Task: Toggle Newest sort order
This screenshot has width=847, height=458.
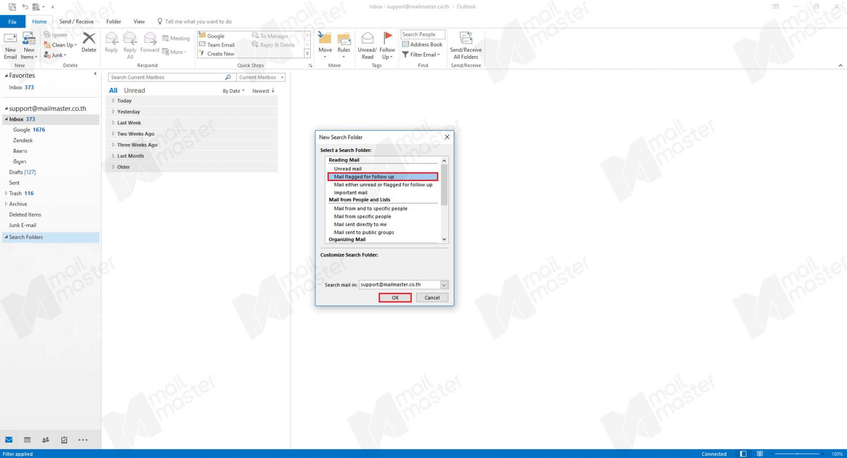Action: 263,91
